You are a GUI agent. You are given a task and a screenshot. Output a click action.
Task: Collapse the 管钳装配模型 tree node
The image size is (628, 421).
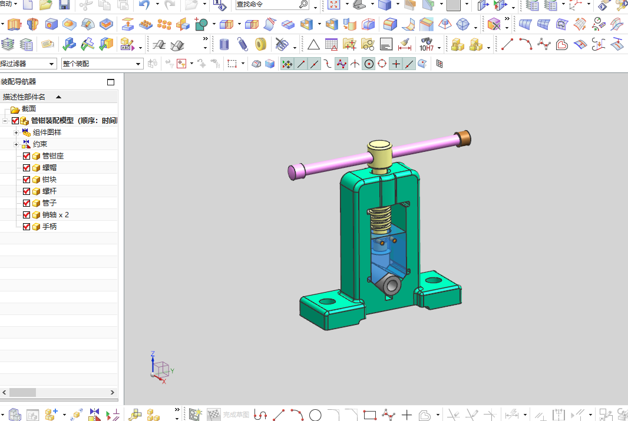click(5, 121)
